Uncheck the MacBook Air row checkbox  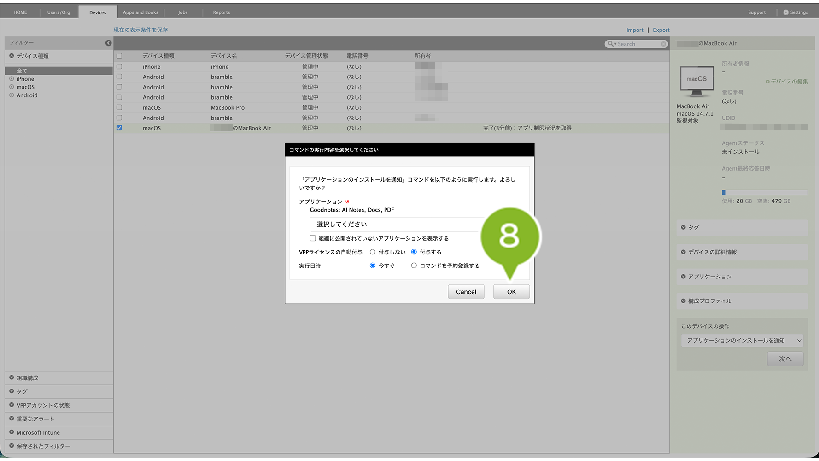pos(119,128)
